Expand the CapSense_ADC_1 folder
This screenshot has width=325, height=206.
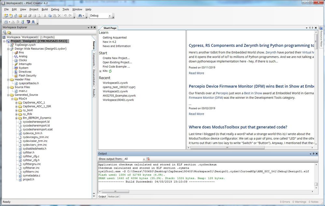[16, 103]
